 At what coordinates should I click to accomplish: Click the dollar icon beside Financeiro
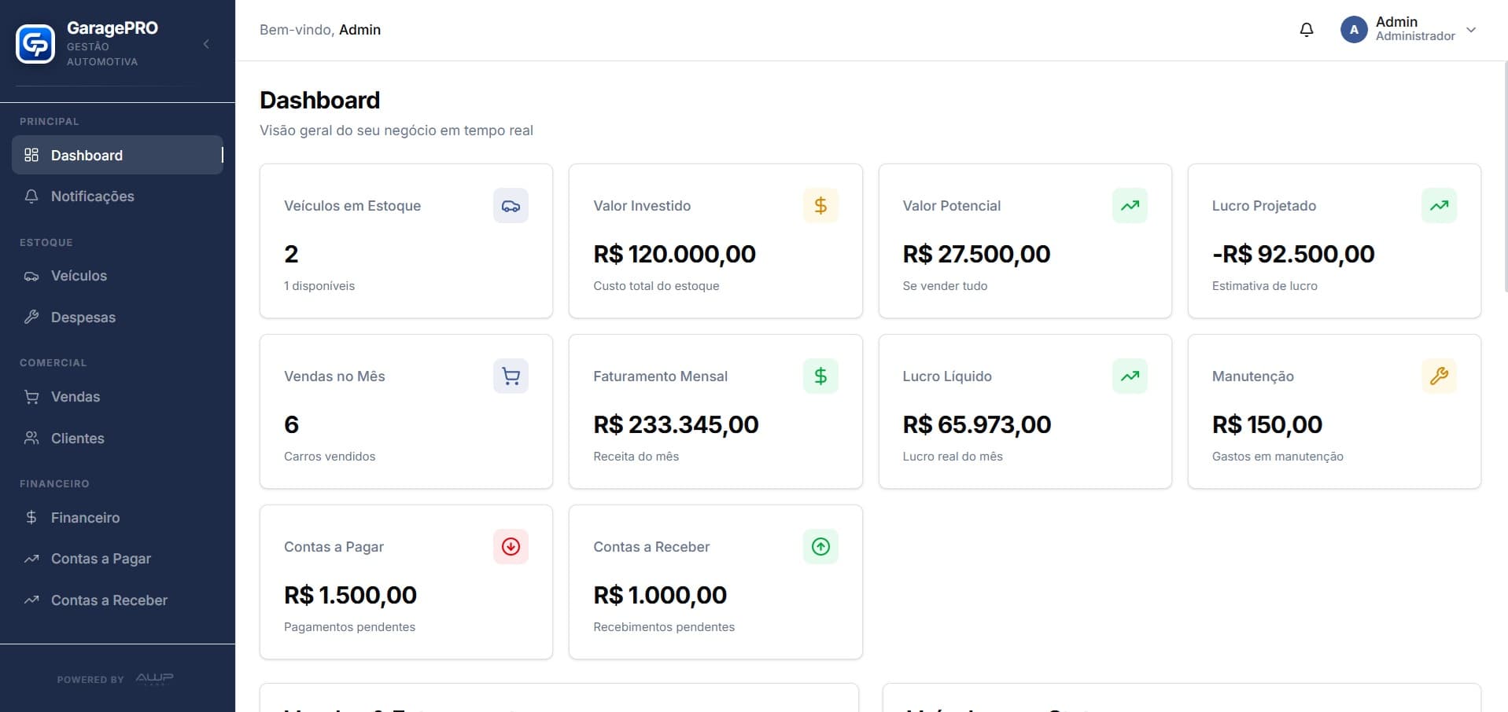[31, 517]
